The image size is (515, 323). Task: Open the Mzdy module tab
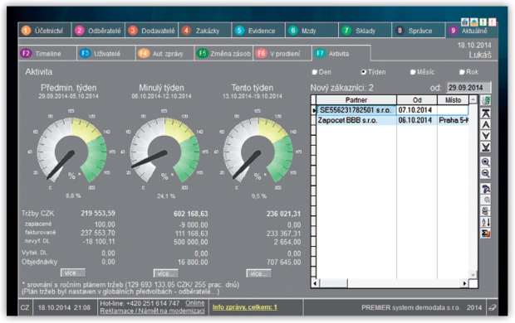(x=312, y=31)
